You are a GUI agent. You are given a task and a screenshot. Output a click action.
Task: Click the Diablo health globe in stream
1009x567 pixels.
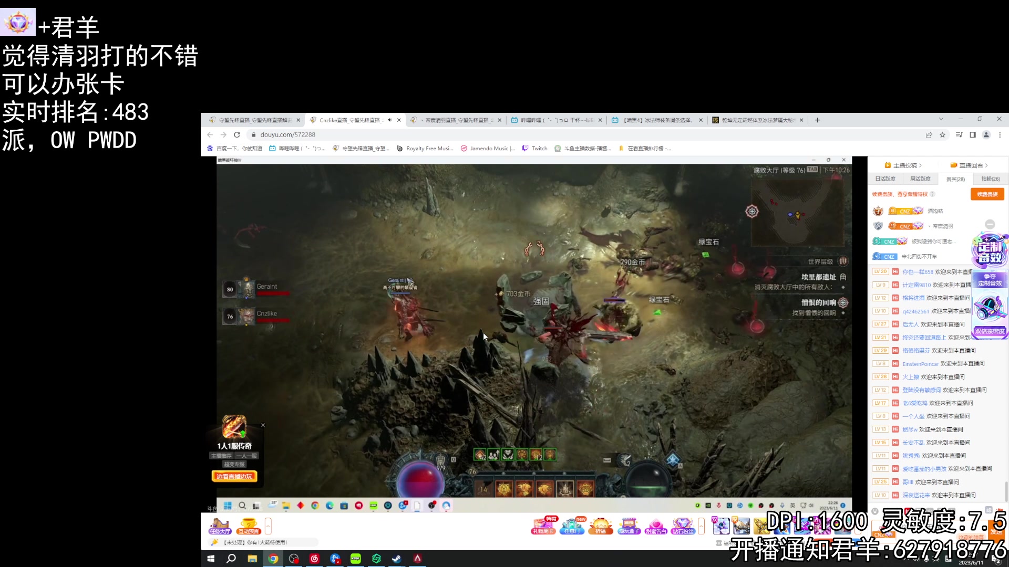[x=420, y=479]
